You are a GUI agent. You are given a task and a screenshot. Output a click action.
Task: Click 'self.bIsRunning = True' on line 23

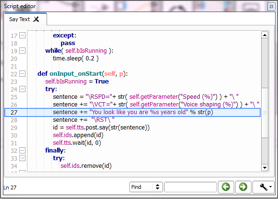(x=77, y=82)
